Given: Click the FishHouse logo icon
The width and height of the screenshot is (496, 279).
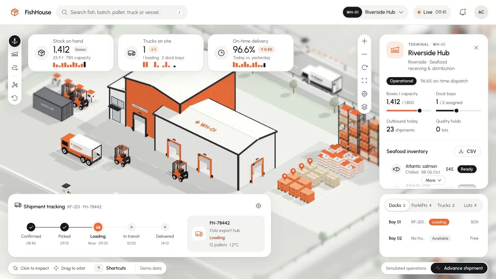Looking at the screenshot, I should [15, 12].
